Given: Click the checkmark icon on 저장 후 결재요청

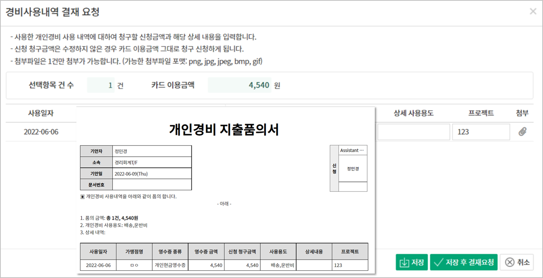Looking at the screenshot, I should (439, 262).
